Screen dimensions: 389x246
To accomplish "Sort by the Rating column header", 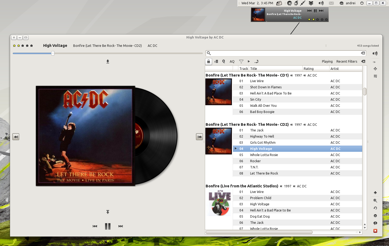I will (x=316, y=69).
